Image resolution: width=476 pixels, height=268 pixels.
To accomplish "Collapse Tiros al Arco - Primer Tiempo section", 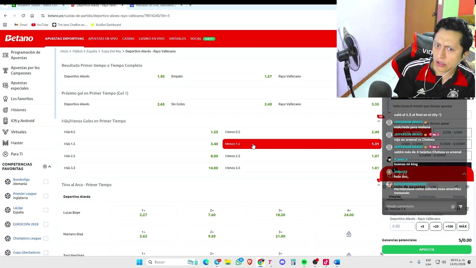I will [379, 185].
